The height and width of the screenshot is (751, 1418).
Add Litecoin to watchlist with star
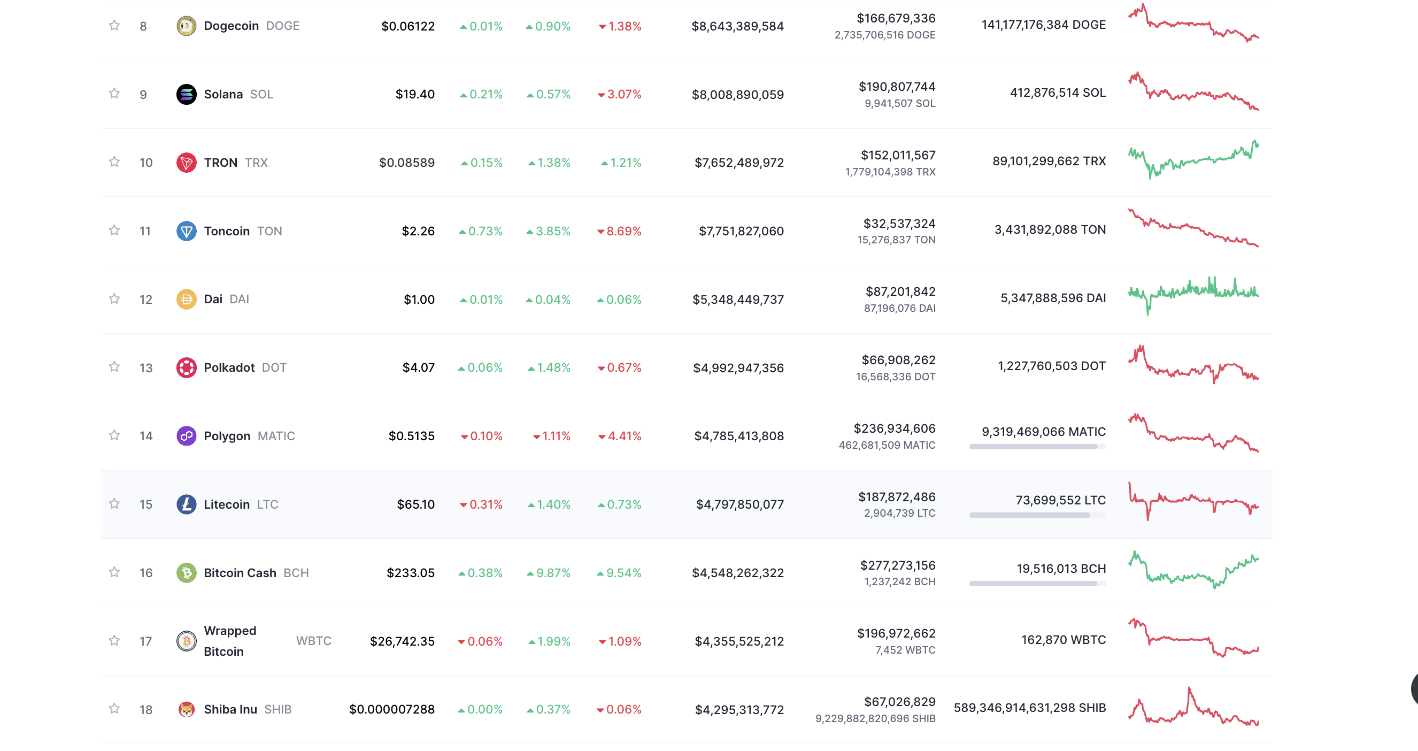(x=114, y=504)
